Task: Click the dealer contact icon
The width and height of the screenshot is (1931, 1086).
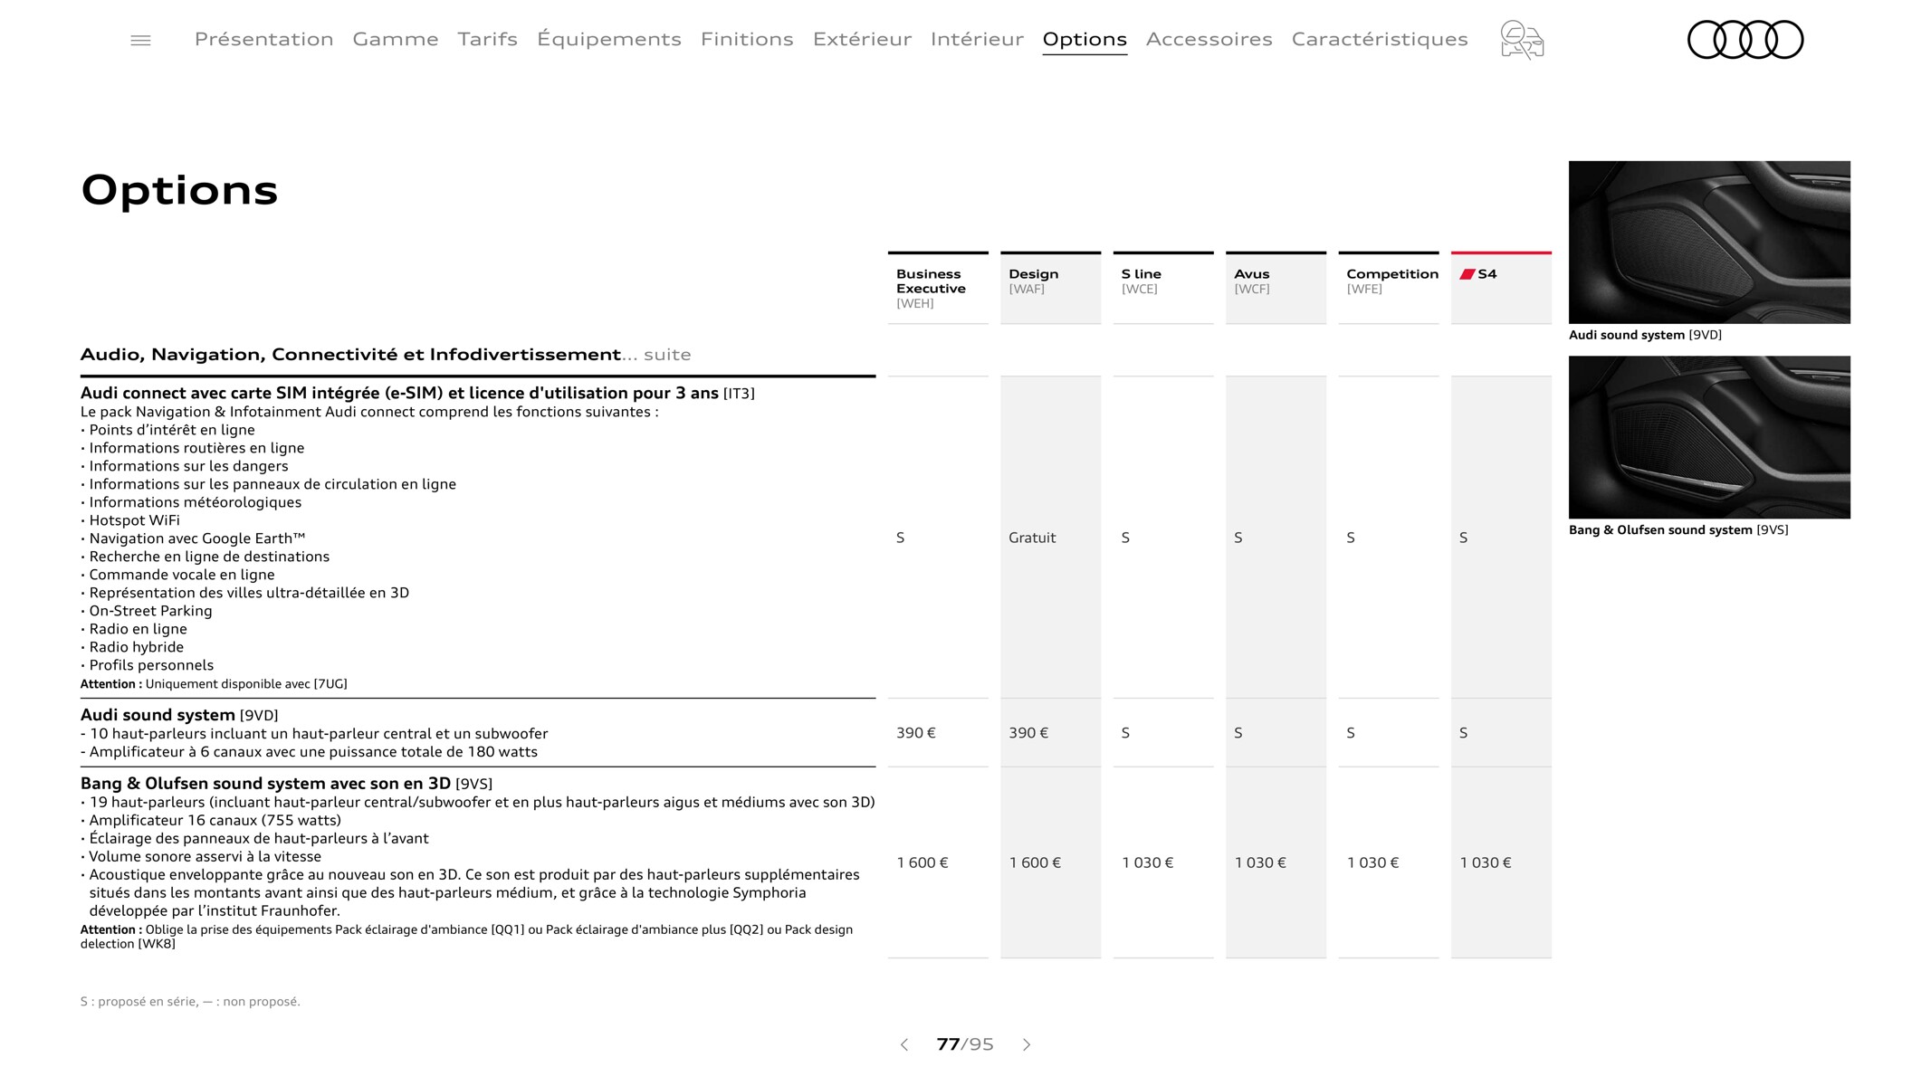Action: (1522, 40)
